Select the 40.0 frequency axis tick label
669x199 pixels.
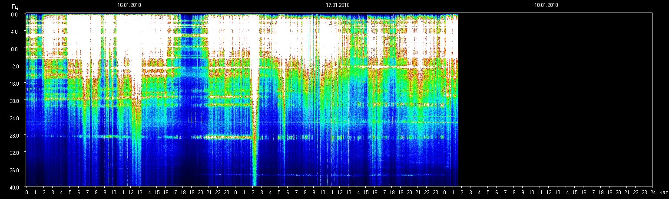point(14,187)
